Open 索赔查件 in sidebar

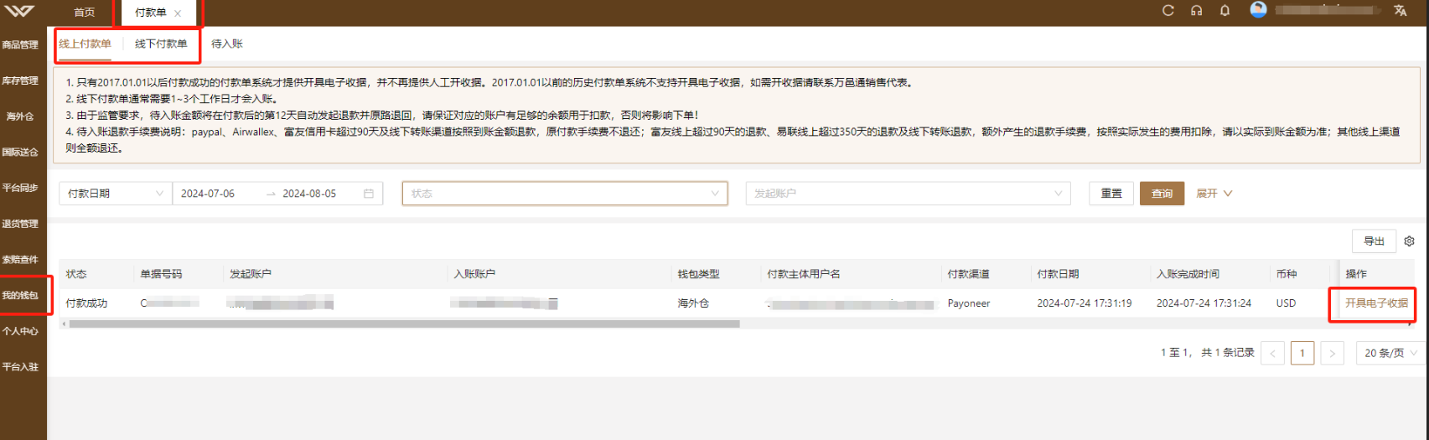20,260
